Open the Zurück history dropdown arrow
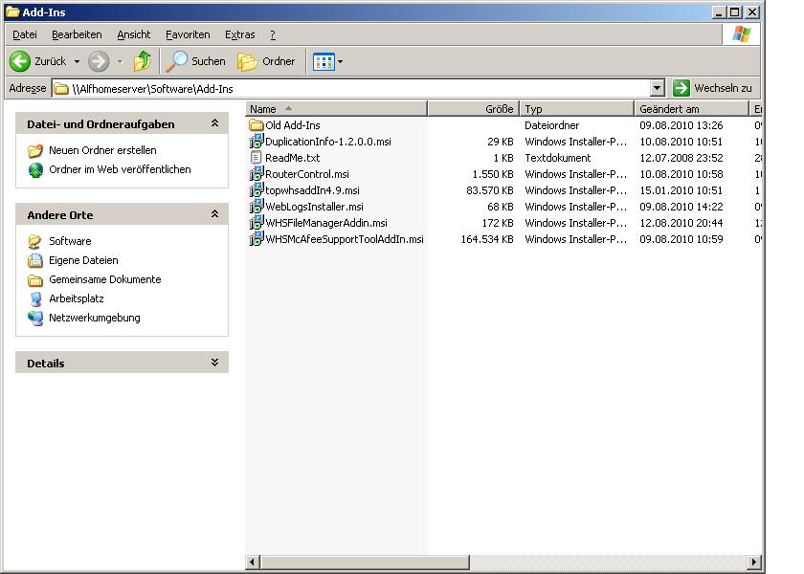The width and height of the screenshot is (804, 574). coord(77,62)
